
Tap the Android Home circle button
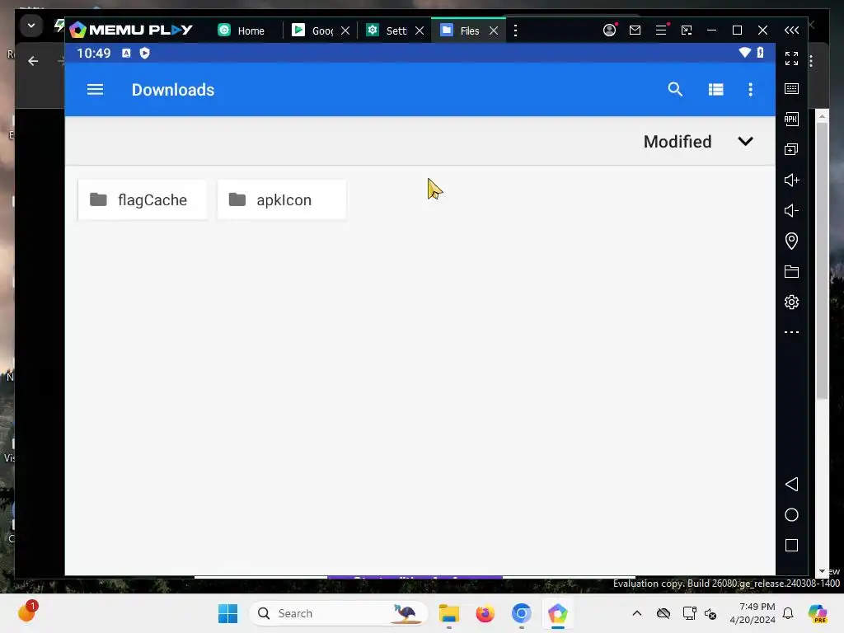click(791, 515)
